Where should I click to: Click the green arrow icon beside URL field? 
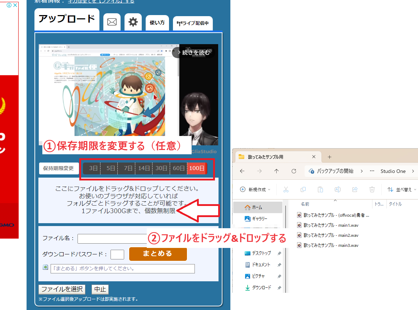45,267
